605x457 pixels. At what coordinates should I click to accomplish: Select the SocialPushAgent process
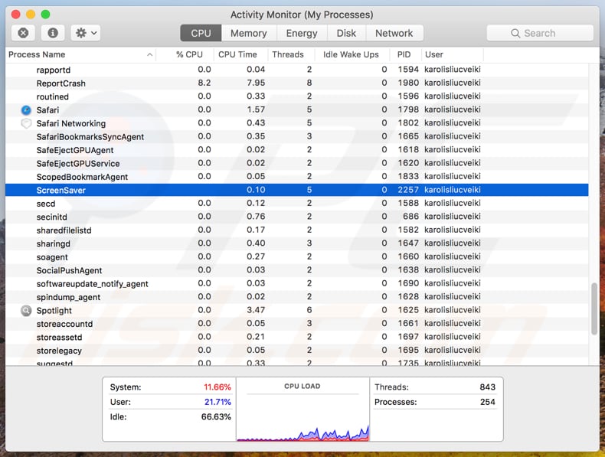(70, 270)
